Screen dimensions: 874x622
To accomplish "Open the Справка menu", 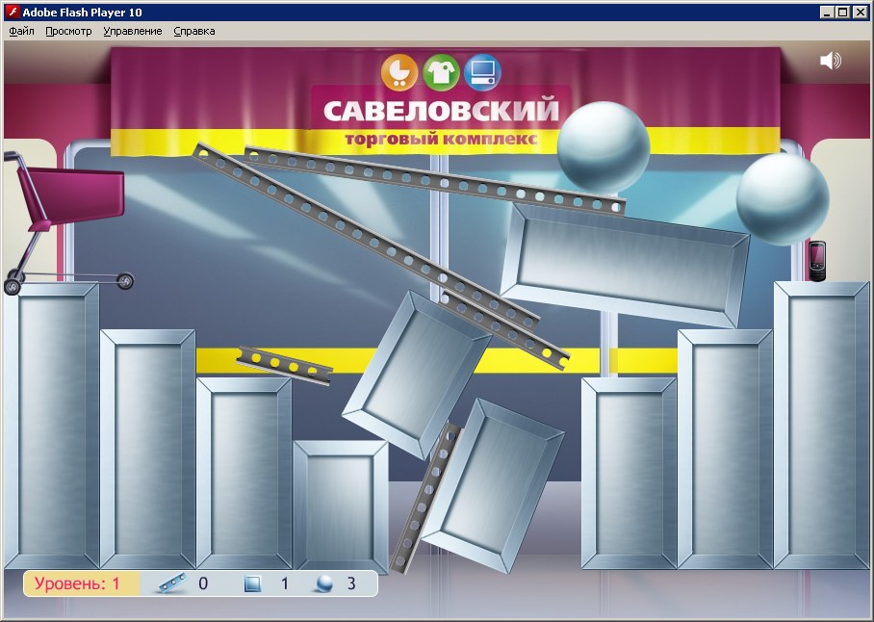I will point(194,31).
